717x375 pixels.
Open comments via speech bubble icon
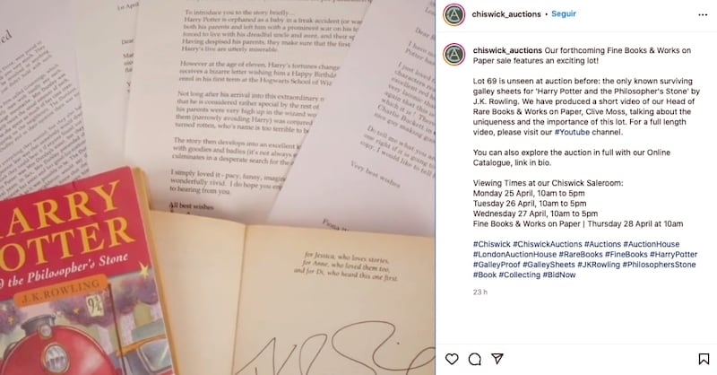[475, 359]
